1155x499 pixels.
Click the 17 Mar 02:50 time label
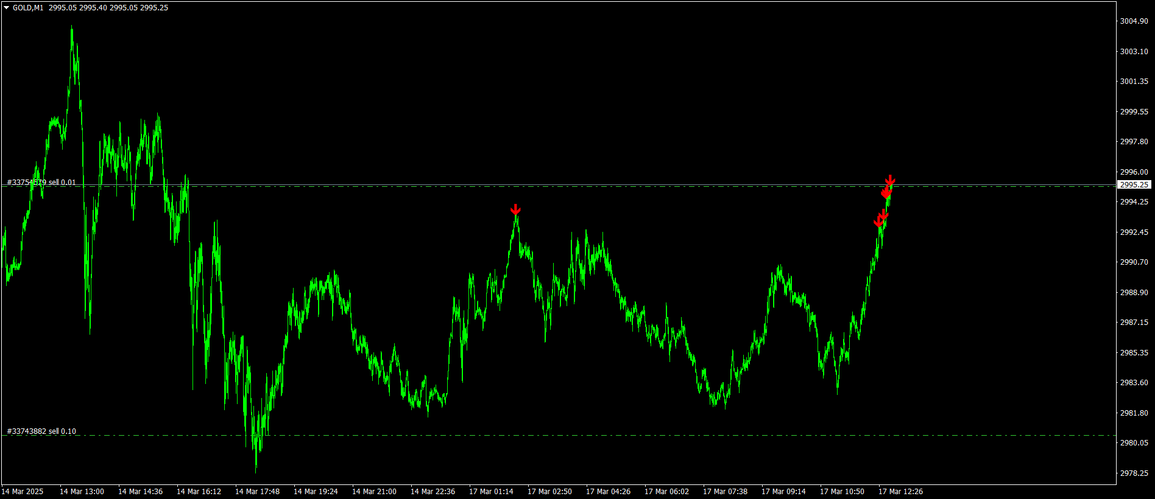tap(549, 492)
